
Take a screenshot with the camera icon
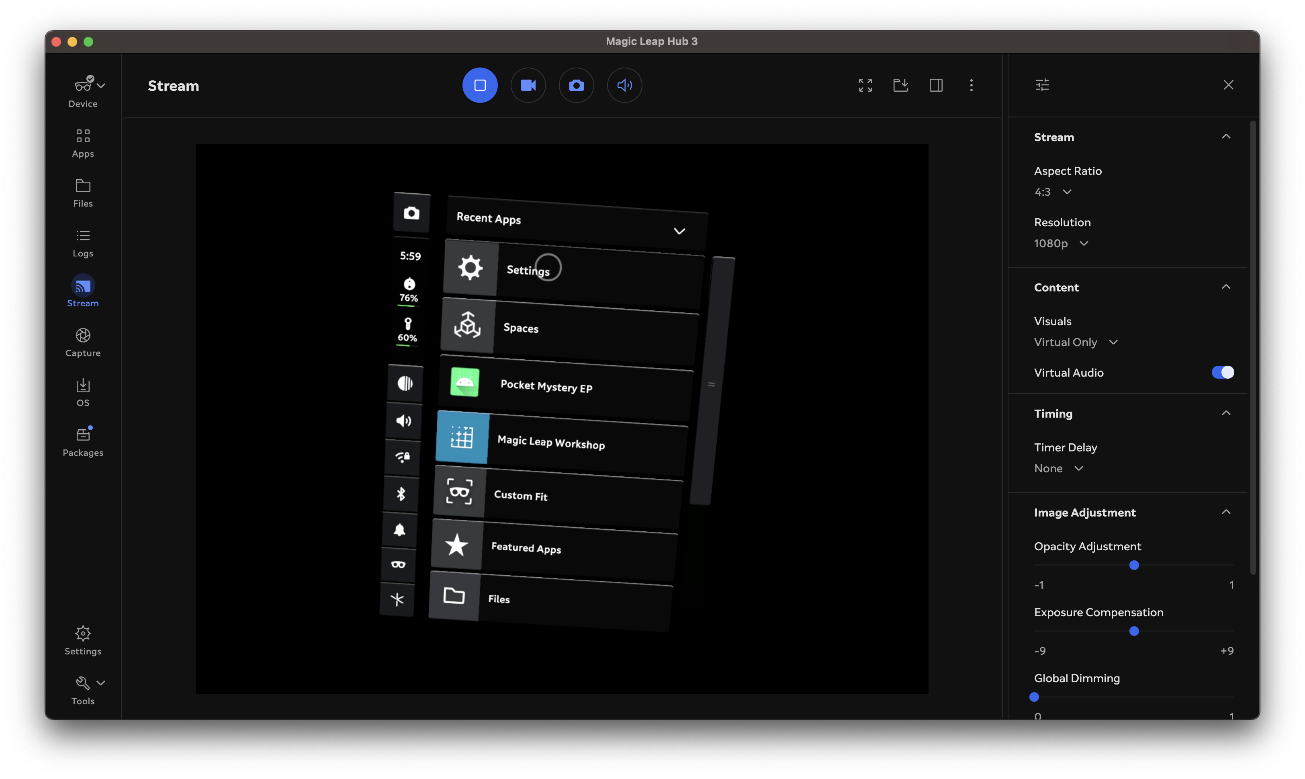pyautogui.click(x=576, y=85)
